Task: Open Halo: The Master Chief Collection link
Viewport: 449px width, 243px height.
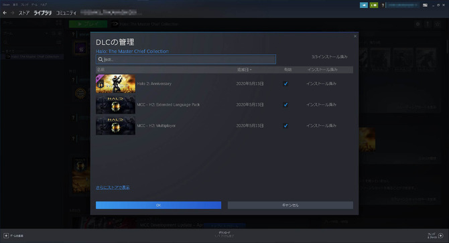Action: 132,52
